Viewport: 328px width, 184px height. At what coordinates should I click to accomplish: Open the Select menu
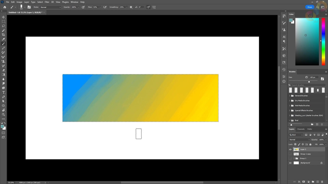tap(40, 2)
